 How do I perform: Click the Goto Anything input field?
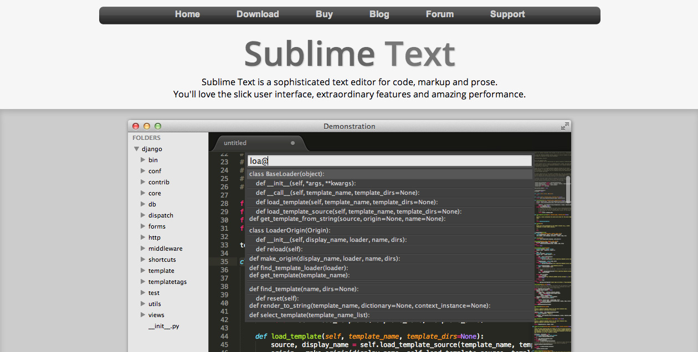click(389, 161)
